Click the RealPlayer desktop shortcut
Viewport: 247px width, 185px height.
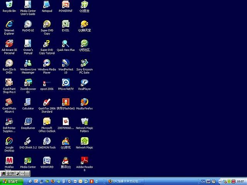click(x=85, y=82)
